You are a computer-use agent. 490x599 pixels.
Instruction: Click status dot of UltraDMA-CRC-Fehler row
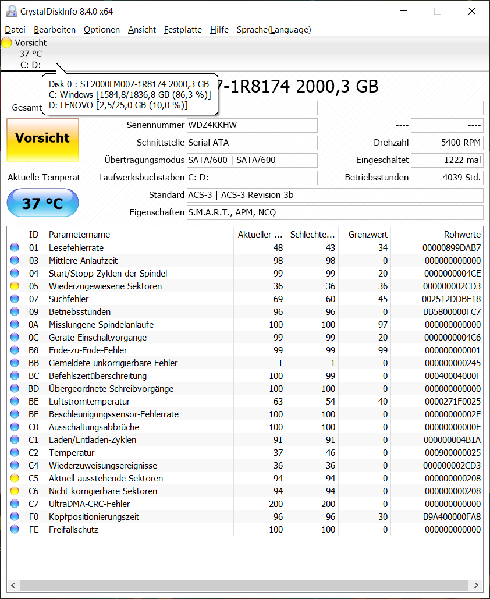(x=15, y=504)
